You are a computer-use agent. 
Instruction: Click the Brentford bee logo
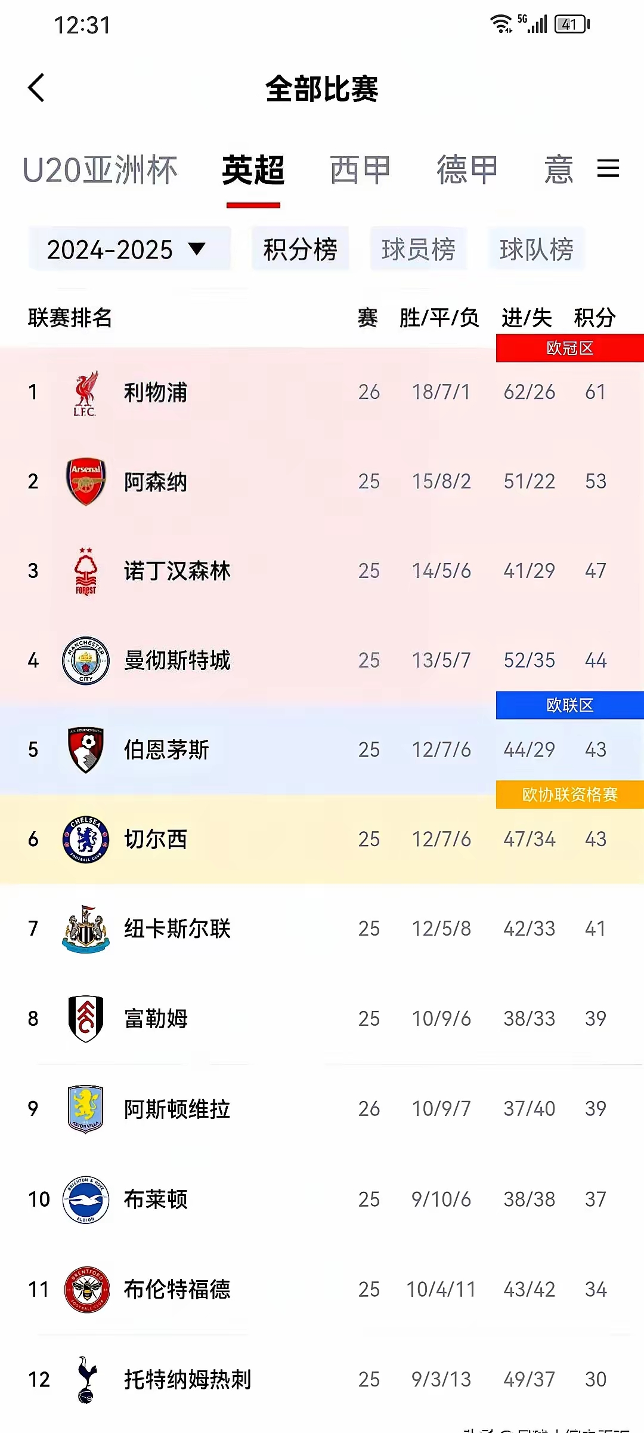[85, 1290]
